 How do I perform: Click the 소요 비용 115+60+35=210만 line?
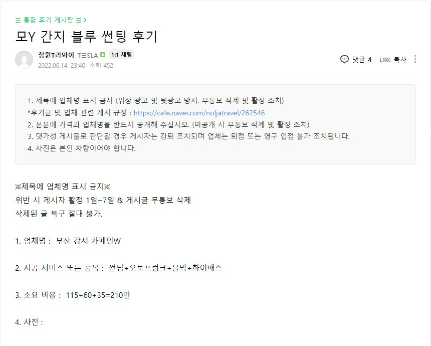coord(73,295)
